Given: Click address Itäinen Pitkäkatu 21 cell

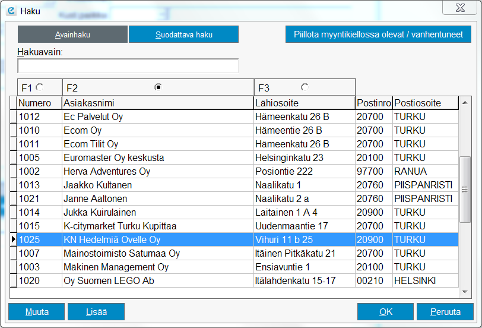Looking at the screenshot, I should [305, 253].
